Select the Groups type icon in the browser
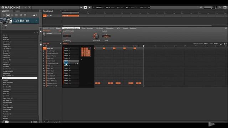This screenshot has height=128, width=228. (8, 15)
